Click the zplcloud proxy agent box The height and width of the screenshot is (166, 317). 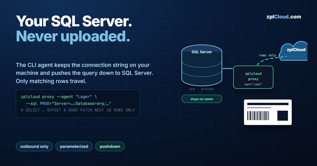click(253, 77)
